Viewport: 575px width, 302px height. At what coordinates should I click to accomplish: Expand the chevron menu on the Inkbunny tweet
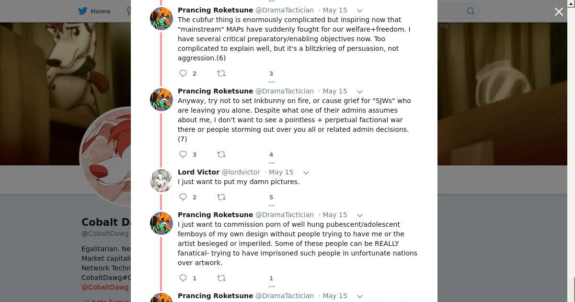[360, 92]
